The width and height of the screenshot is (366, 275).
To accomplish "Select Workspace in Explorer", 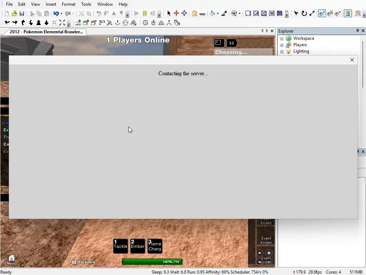I will (304, 38).
